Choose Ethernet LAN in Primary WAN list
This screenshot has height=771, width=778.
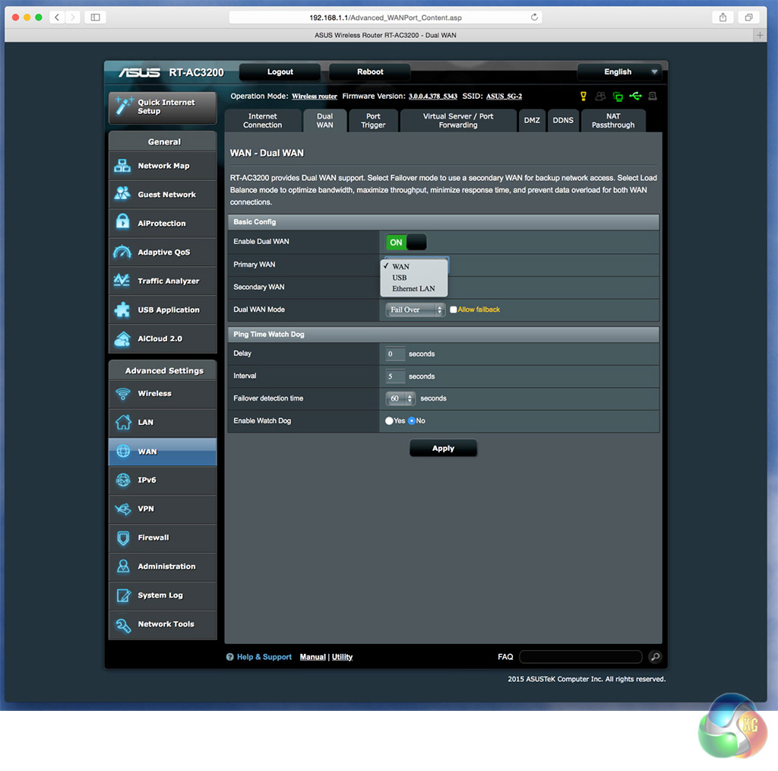pos(413,288)
